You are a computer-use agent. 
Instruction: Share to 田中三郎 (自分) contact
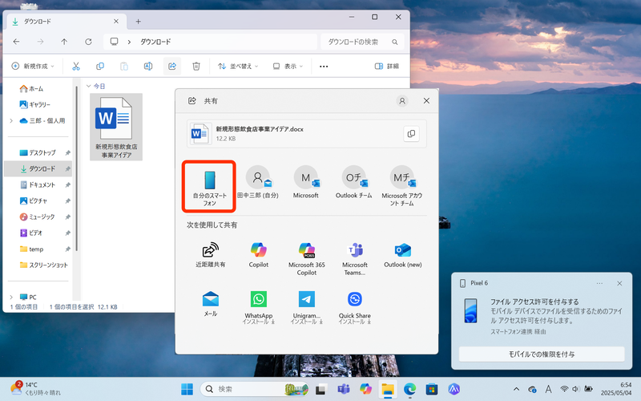tap(257, 183)
